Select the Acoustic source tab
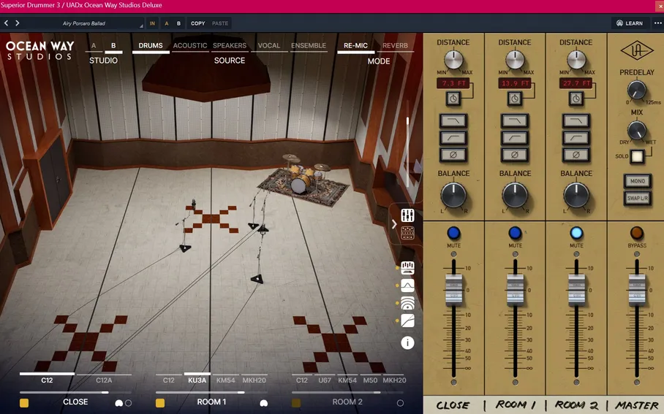This screenshot has height=414, width=664. (190, 46)
